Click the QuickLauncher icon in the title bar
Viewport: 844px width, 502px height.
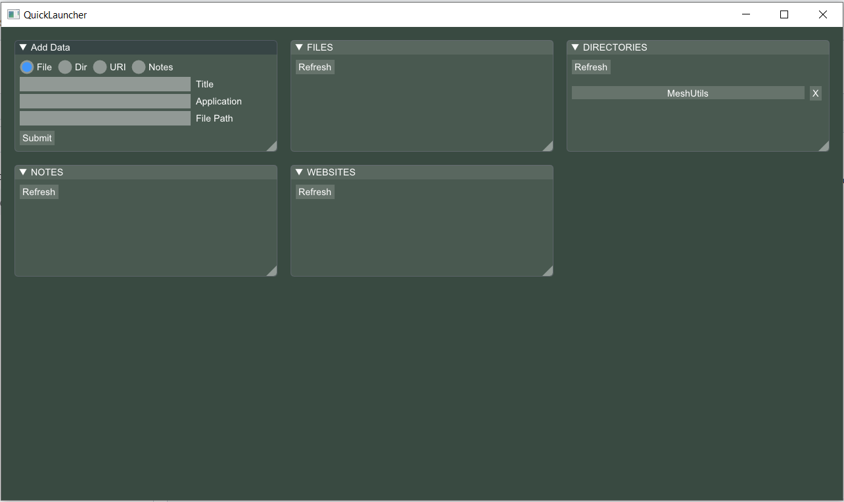point(13,14)
